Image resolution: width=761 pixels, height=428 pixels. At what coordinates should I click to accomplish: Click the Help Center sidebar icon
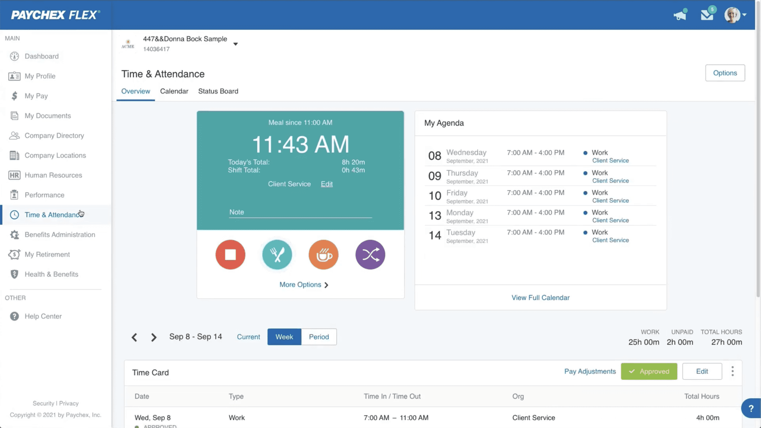(x=14, y=316)
